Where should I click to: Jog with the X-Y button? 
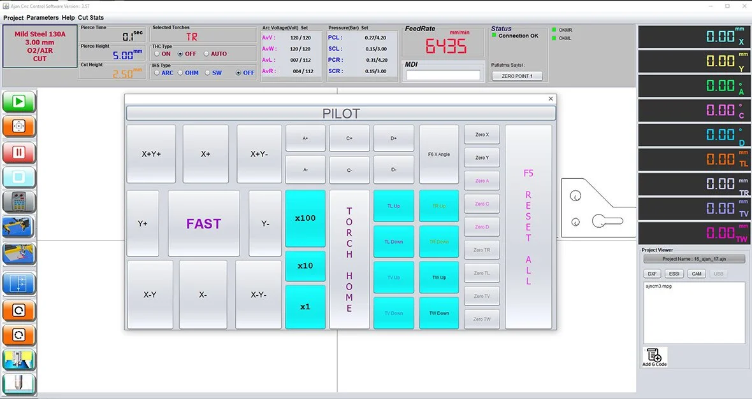click(x=150, y=295)
